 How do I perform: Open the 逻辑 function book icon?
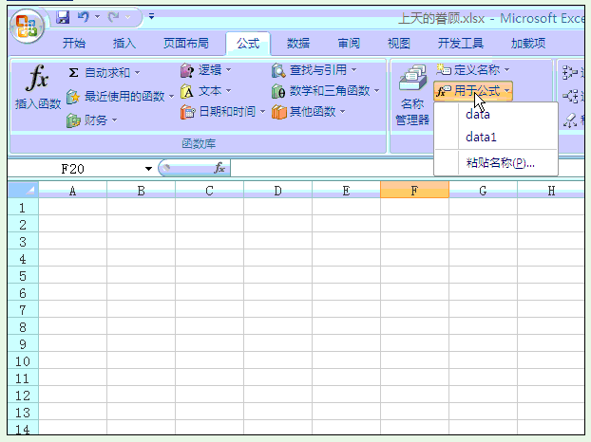187,70
